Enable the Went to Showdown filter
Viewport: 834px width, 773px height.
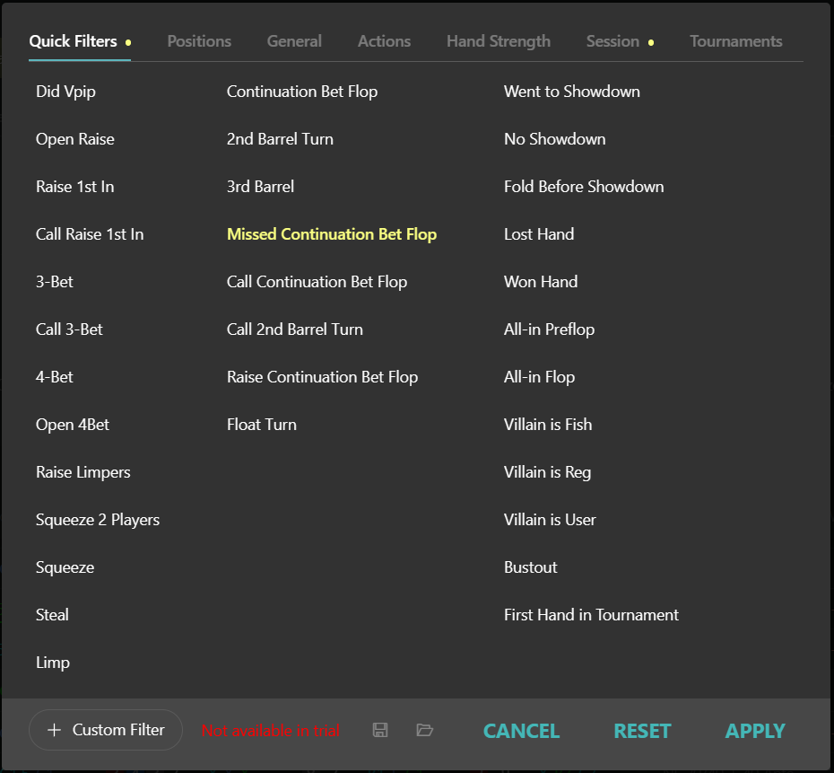pyautogui.click(x=571, y=92)
